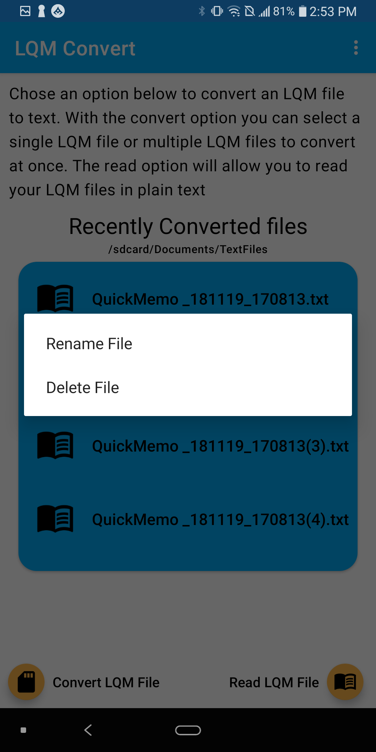Viewport: 376px width, 752px height.
Task: Tap the LQM Convert app title
Action: click(75, 48)
